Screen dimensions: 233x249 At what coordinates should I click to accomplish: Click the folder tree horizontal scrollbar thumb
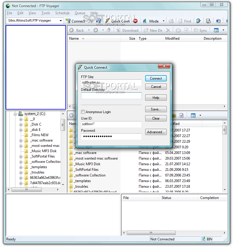pos(27,189)
